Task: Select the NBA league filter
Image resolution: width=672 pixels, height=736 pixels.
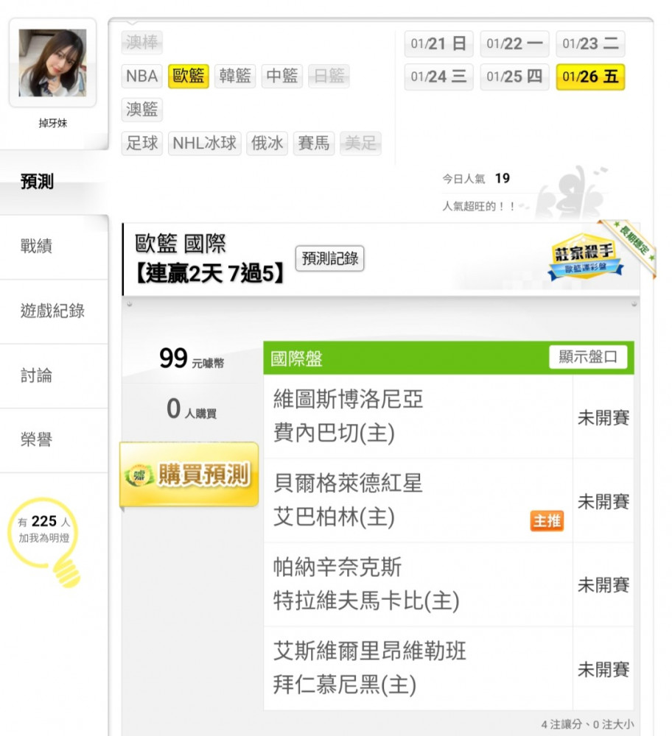Action: click(x=142, y=76)
